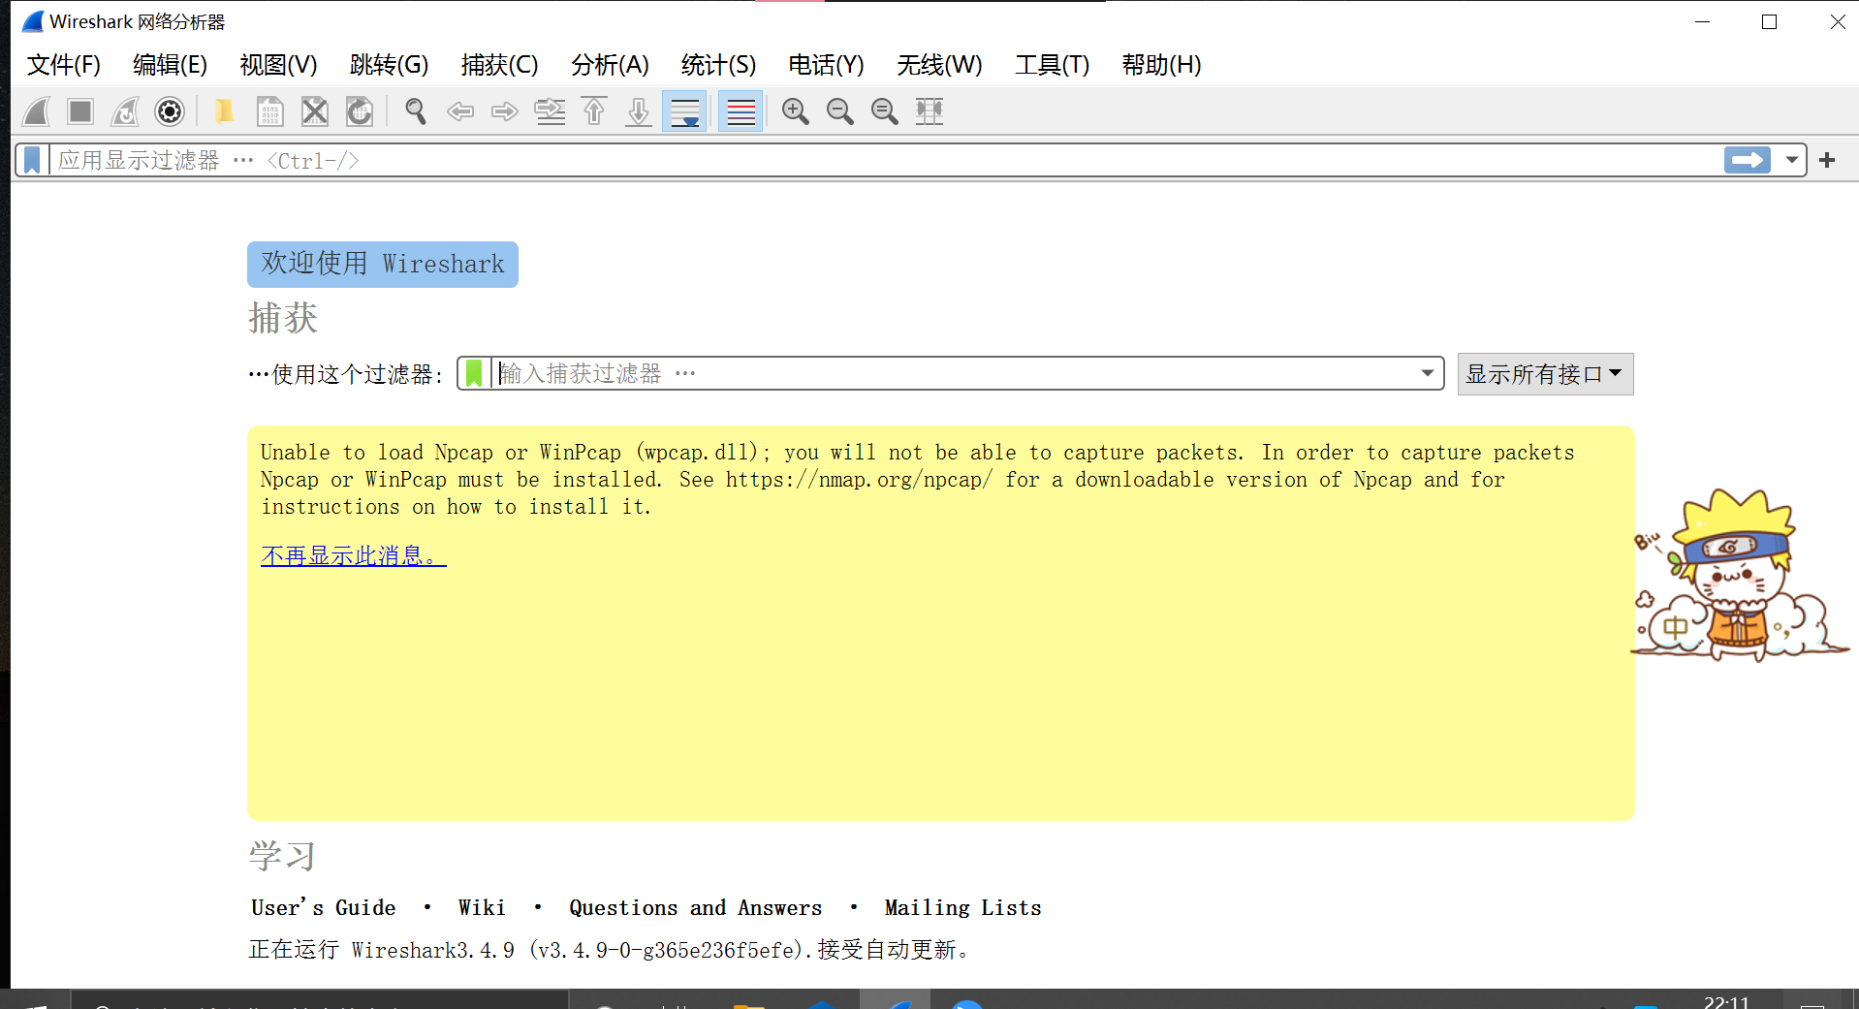The width and height of the screenshot is (1859, 1009).
Task: Toggle automatic scrolling in live capture
Action: [685, 110]
